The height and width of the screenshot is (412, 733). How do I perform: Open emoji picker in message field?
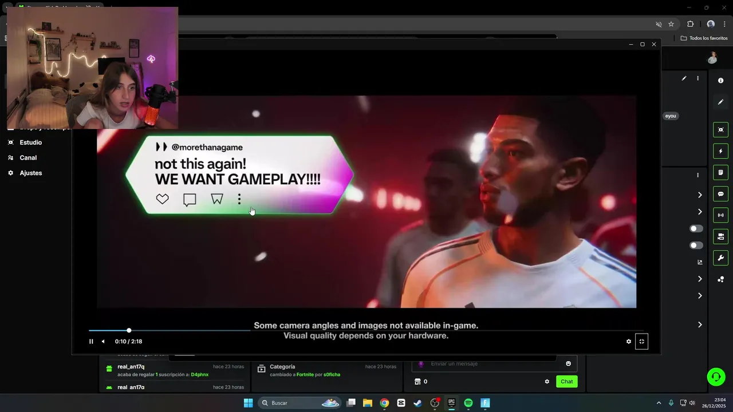coord(568,363)
